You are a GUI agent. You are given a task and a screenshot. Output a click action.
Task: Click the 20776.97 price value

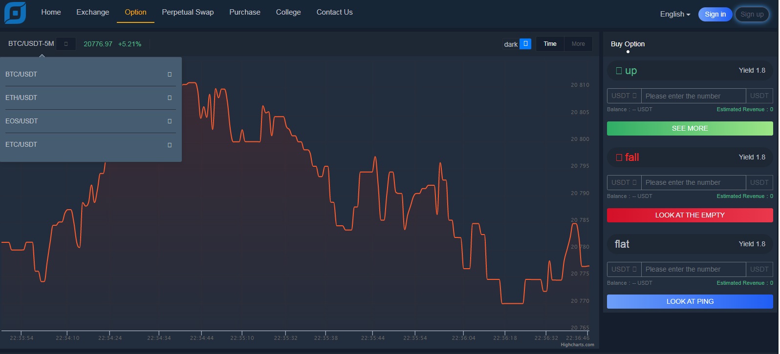[98, 44]
